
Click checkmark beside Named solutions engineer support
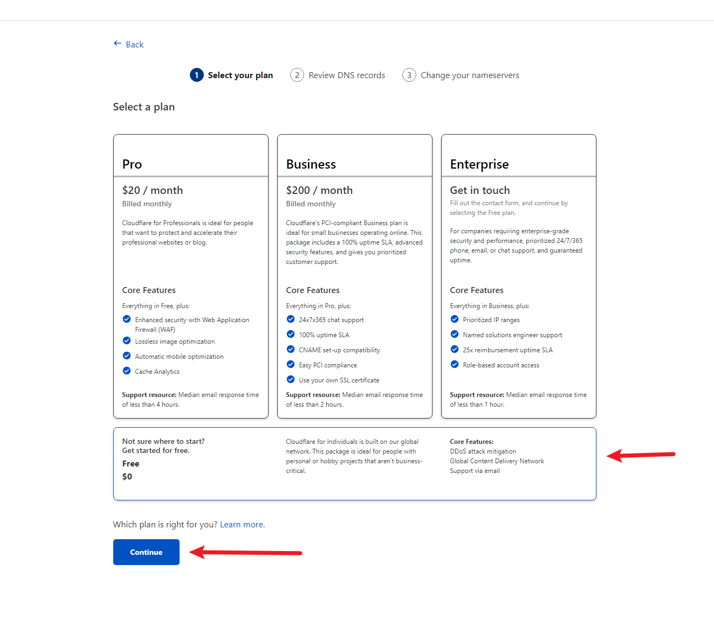pos(455,334)
